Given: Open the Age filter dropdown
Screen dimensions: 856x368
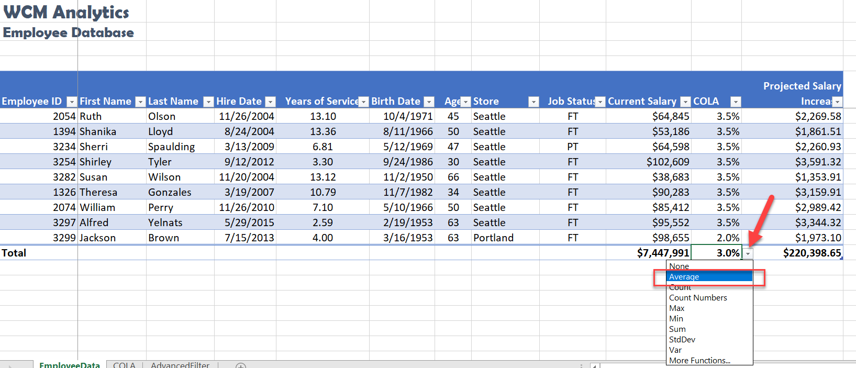Looking at the screenshot, I should pos(465,102).
